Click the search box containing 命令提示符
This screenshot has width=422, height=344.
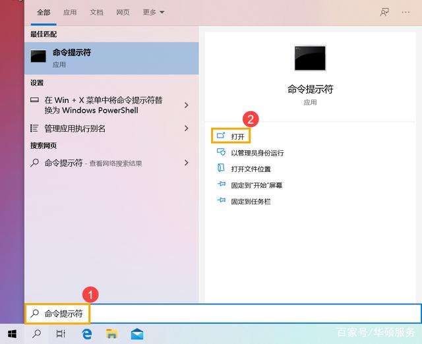[223, 314]
